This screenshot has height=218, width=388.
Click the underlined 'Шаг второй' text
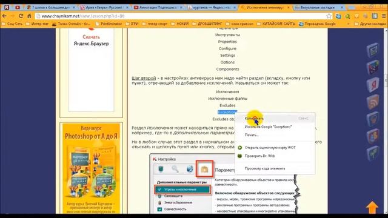(144, 78)
